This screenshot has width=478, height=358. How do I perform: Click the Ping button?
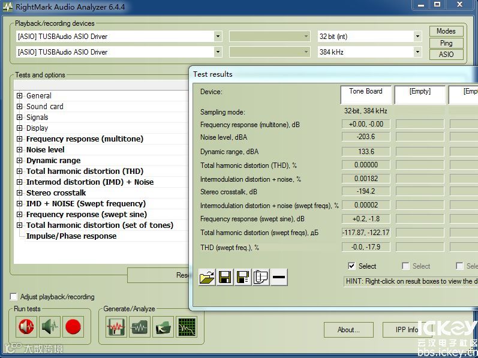[446, 43]
